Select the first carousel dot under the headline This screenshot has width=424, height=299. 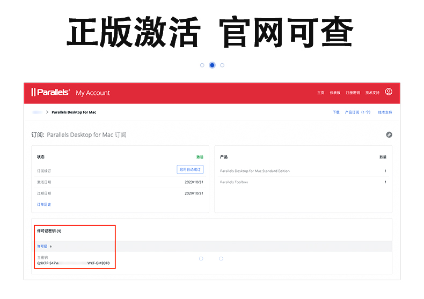(x=202, y=65)
